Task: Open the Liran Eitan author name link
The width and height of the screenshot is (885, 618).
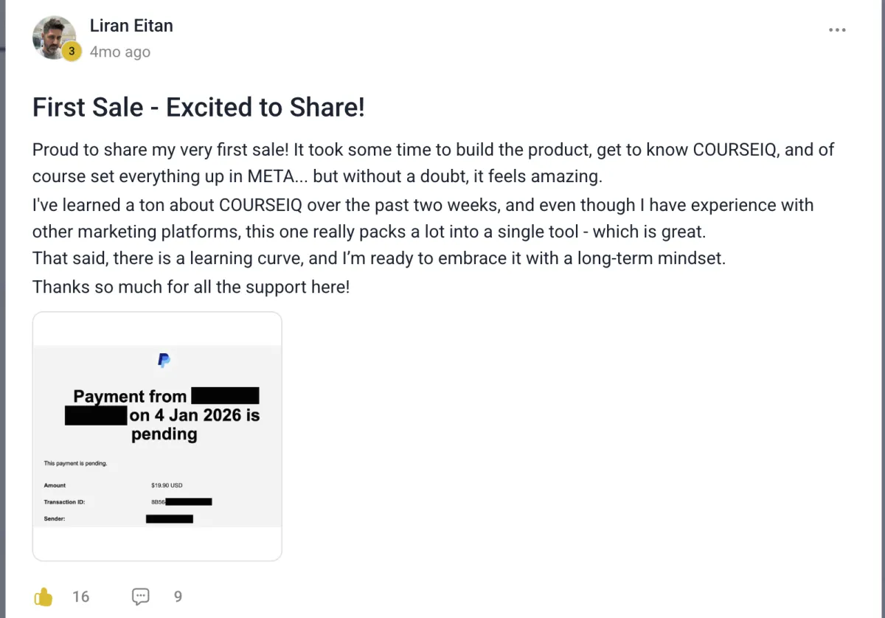Action: (x=131, y=26)
